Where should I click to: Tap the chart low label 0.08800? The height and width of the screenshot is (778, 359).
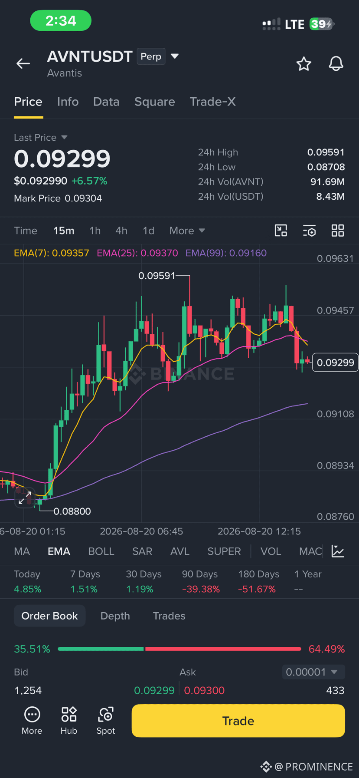72,511
